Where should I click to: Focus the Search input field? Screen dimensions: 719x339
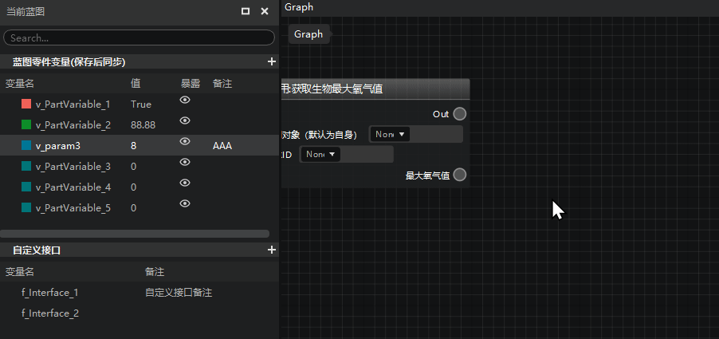pos(139,38)
